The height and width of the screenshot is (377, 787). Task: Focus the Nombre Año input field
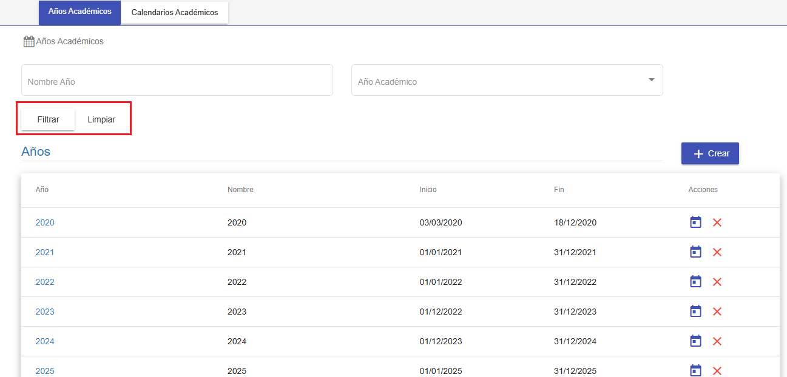click(177, 81)
